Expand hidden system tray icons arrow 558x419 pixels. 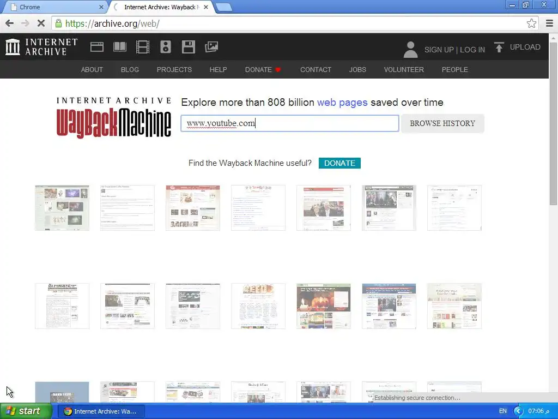click(518, 411)
